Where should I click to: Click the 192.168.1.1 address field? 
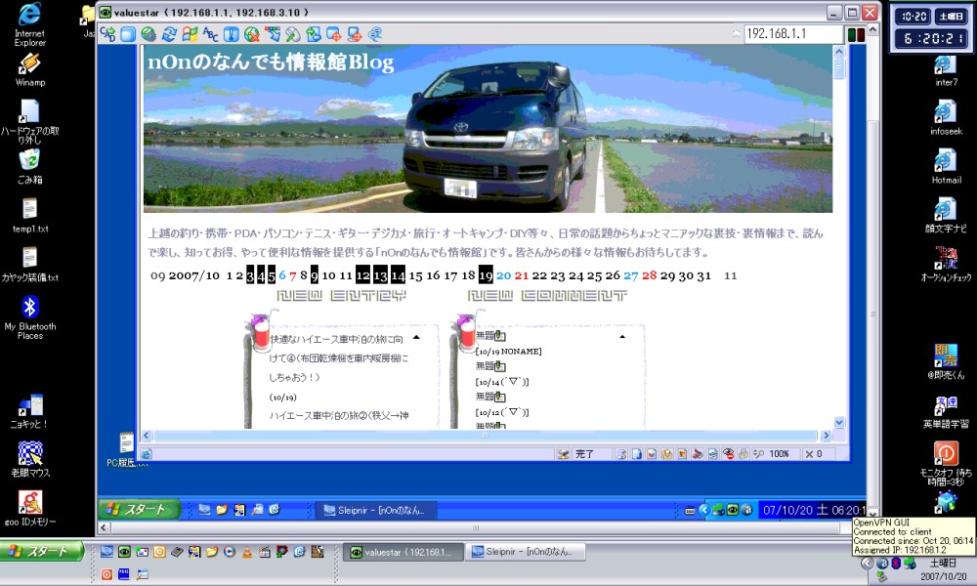point(793,34)
